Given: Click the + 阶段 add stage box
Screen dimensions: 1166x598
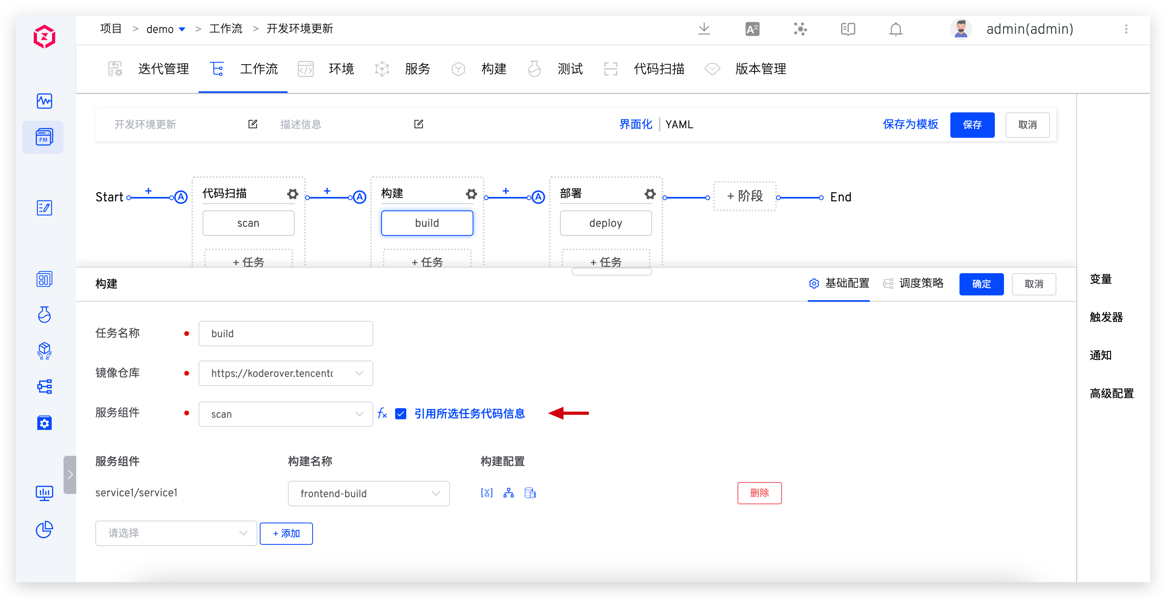Looking at the screenshot, I should (745, 196).
